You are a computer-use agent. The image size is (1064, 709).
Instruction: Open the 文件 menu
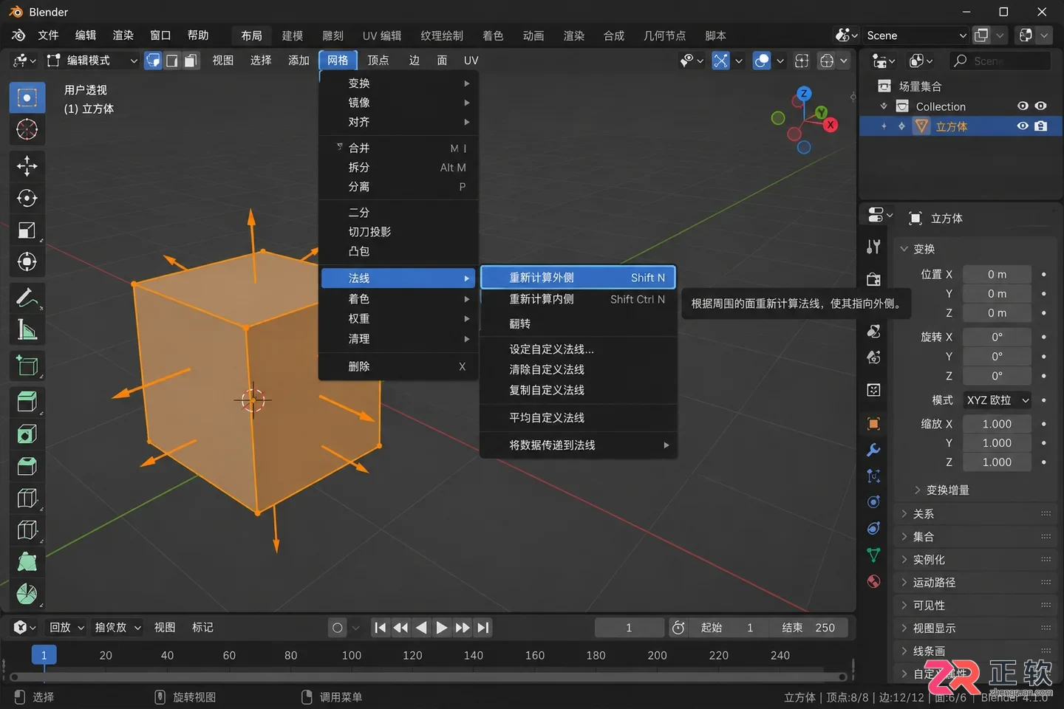point(48,35)
